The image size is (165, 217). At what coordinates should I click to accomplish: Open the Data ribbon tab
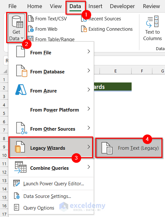pos(75,6)
